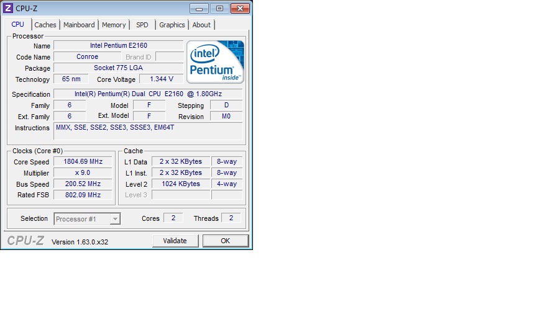Click the Name field Intel Pentium E2160
The height and width of the screenshot is (335, 537).
[x=119, y=45]
